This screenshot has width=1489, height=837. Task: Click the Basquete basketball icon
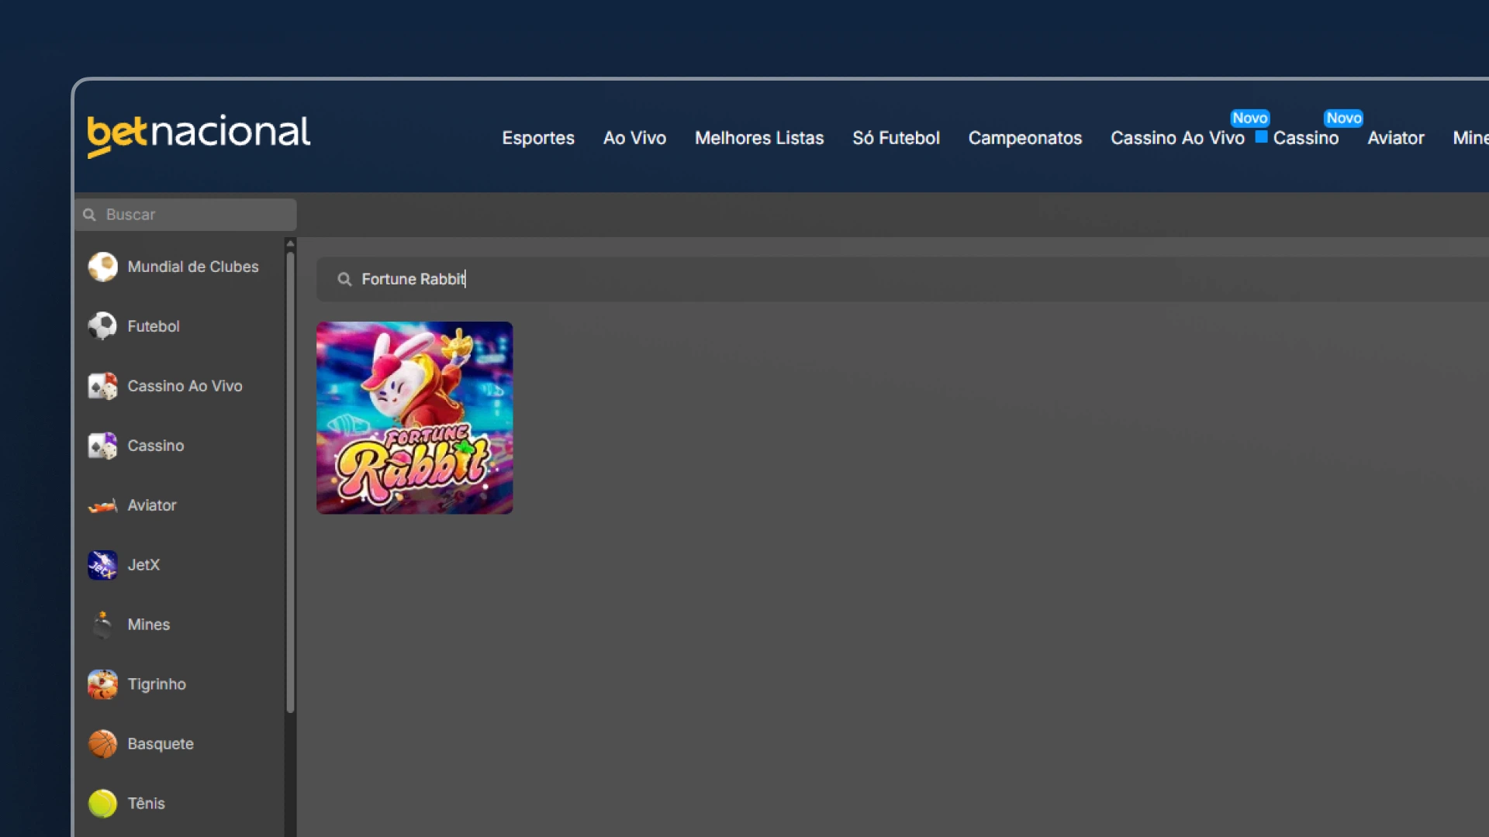pyautogui.click(x=102, y=744)
